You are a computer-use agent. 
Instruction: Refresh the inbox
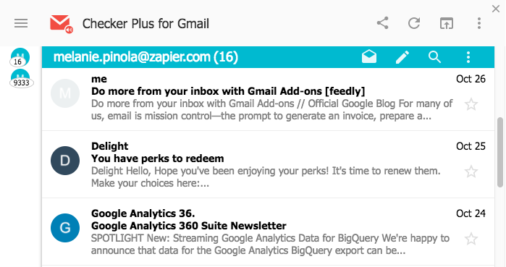(414, 23)
